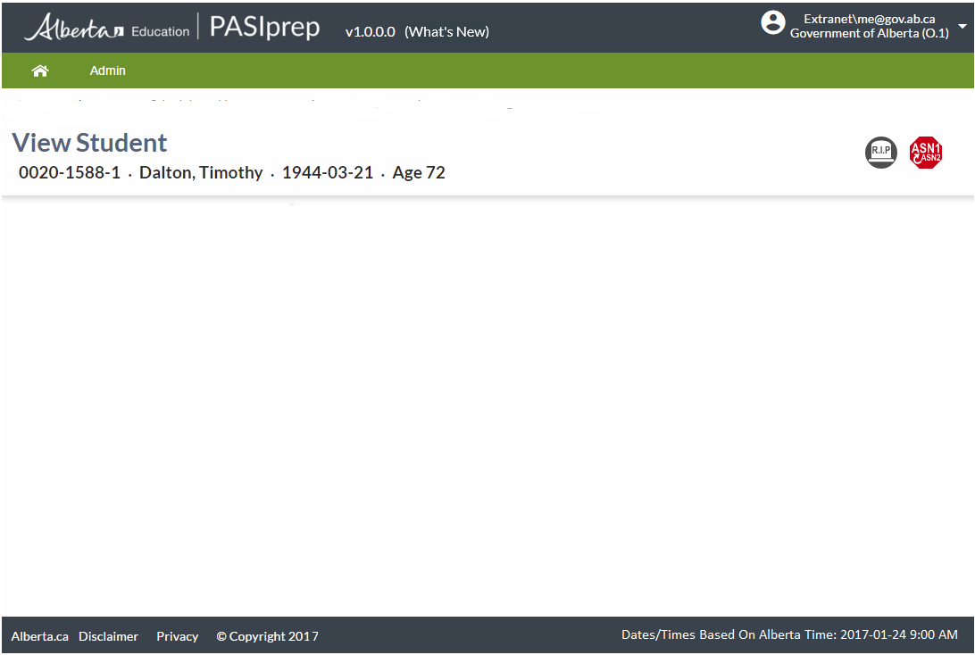
Task: Click the PASIprep application title
Action: pyautogui.click(x=264, y=27)
